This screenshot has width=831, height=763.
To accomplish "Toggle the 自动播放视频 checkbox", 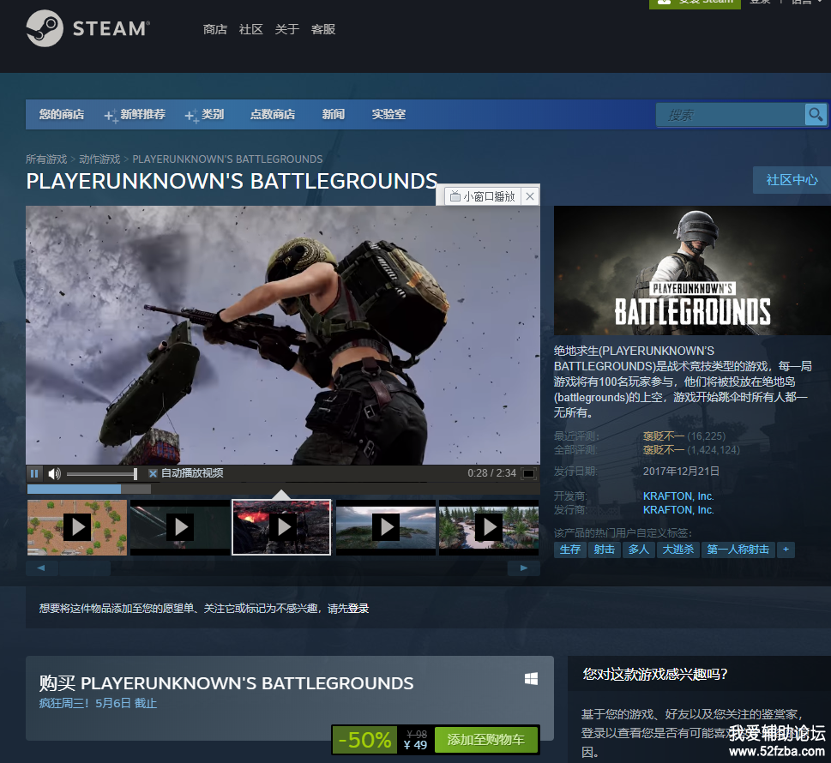I will [153, 473].
